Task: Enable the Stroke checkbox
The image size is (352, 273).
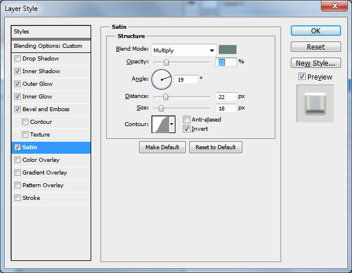Action: 17,198
